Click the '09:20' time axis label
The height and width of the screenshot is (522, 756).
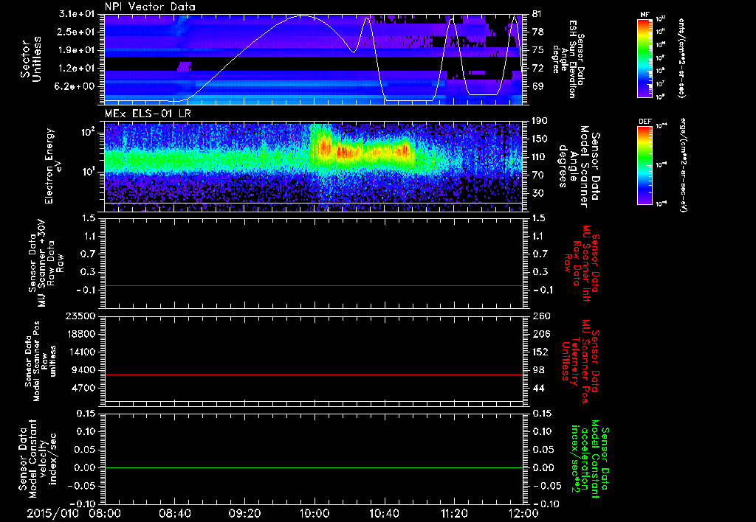(x=244, y=513)
